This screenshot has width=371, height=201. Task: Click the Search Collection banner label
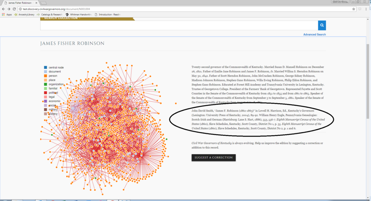coord(61,18)
